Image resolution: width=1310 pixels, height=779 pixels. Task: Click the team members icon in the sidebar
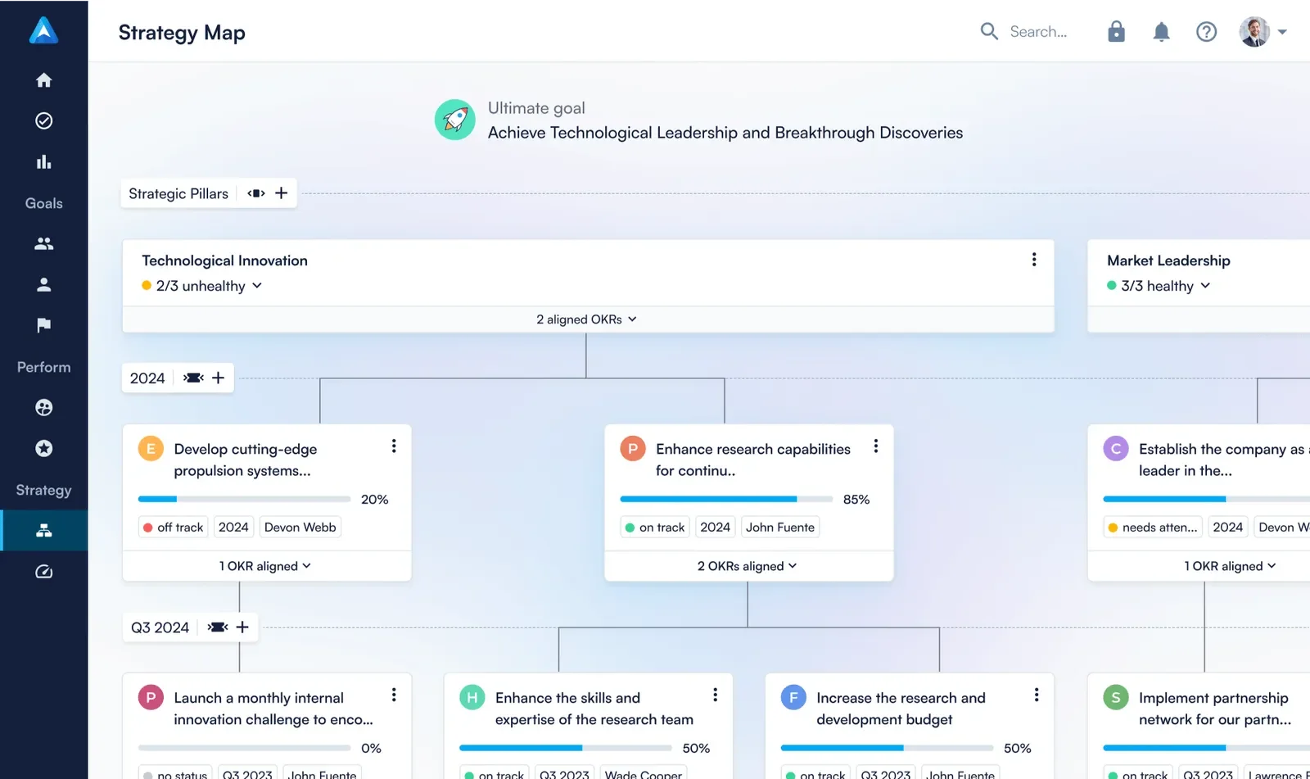point(43,243)
